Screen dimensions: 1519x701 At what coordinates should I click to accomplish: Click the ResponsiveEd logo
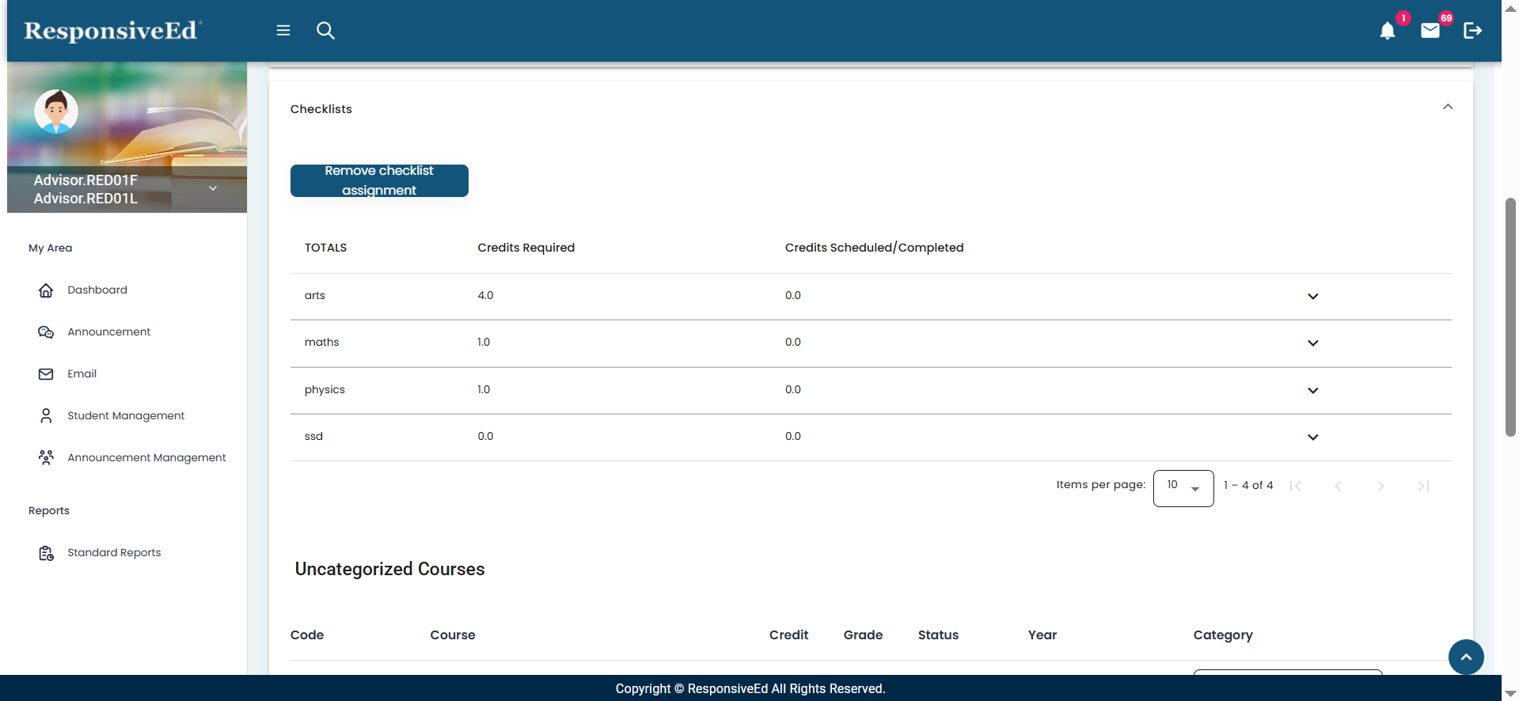pyautogui.click(x=112, y=31)
